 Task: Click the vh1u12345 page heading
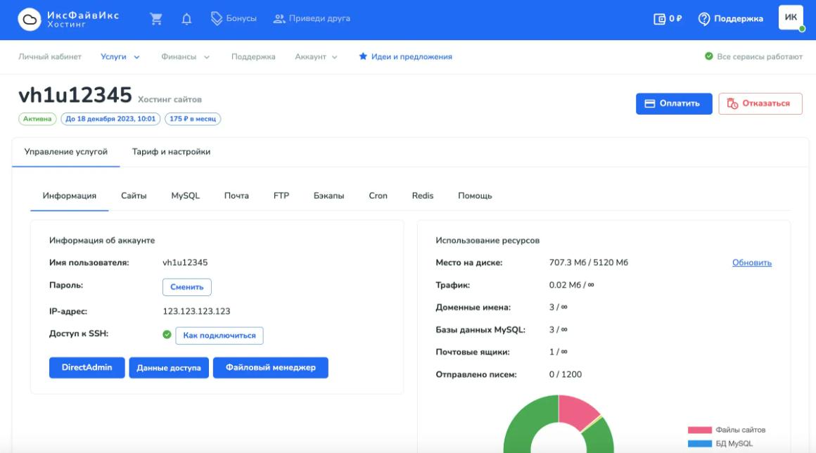click(x=75, y=96)
